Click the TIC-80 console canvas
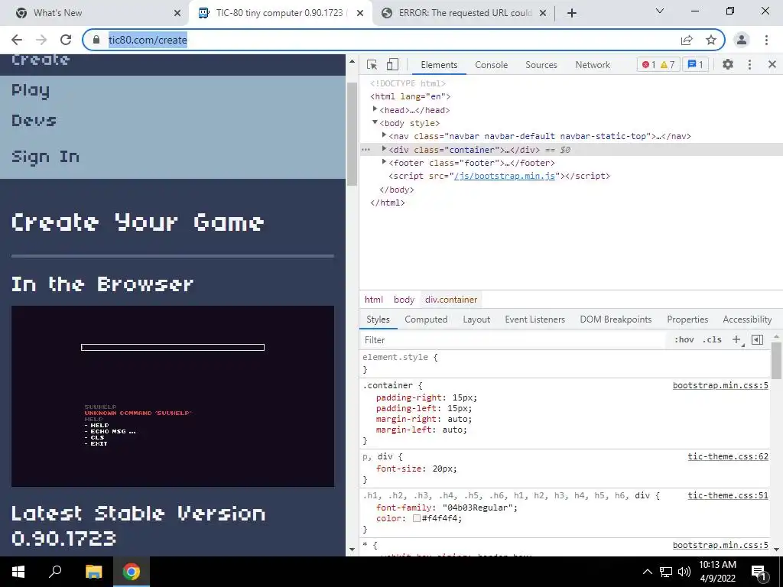The height and width of the screenshot is (587, 783). tap(173, 397)
